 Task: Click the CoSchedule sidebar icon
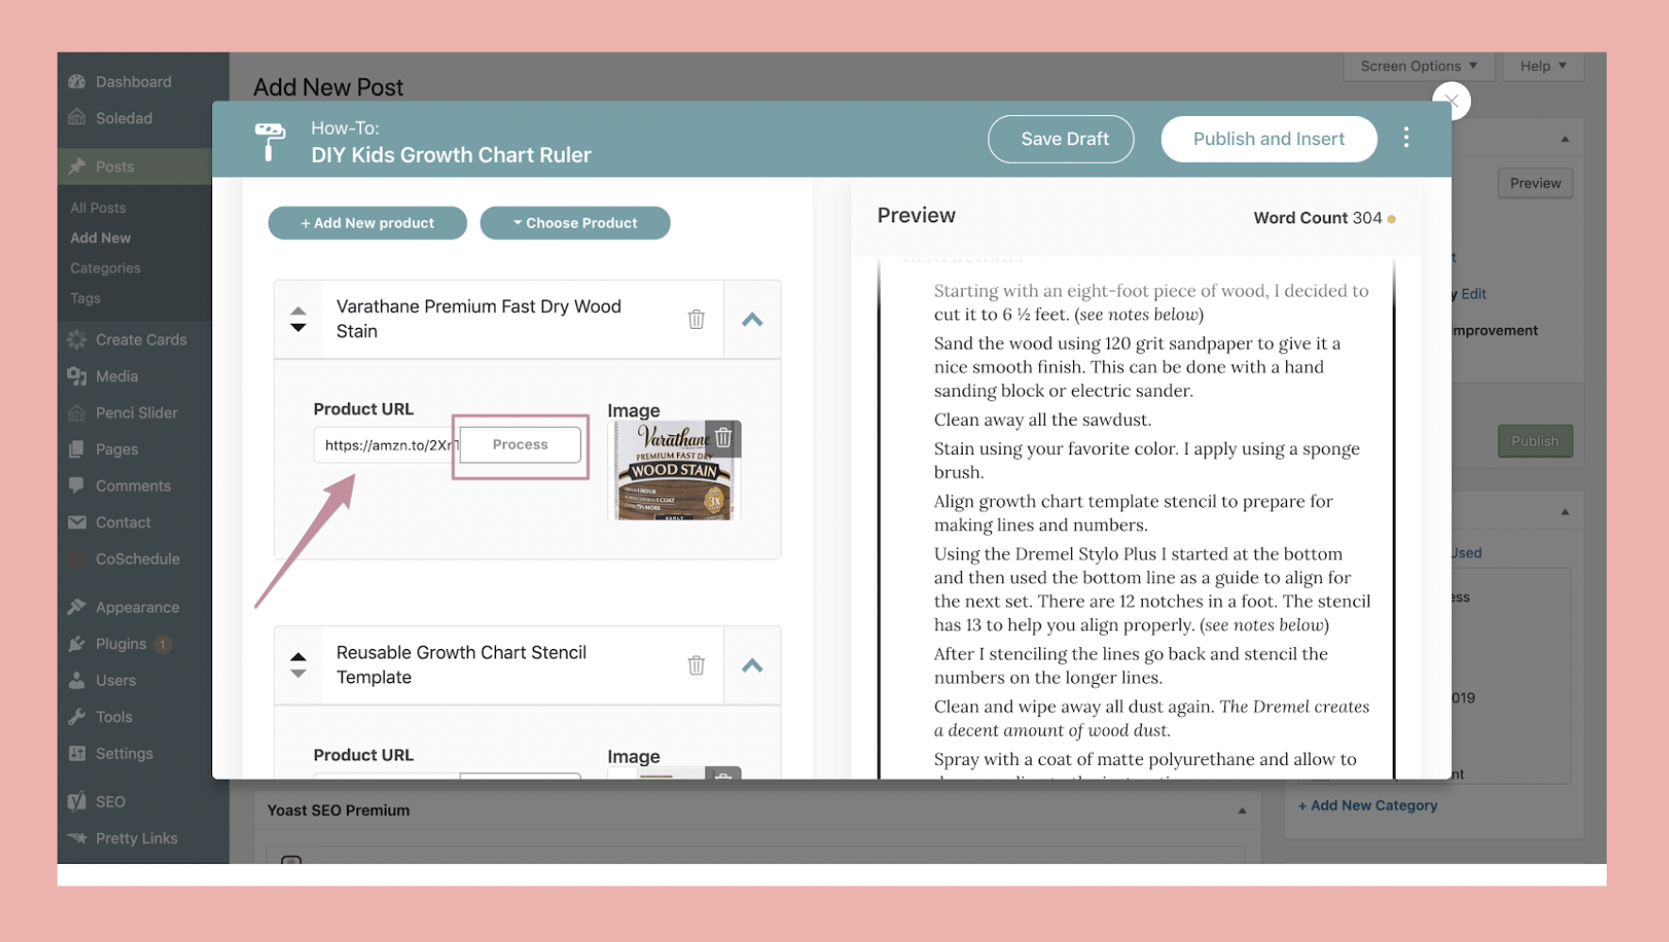tap(78, 559)
